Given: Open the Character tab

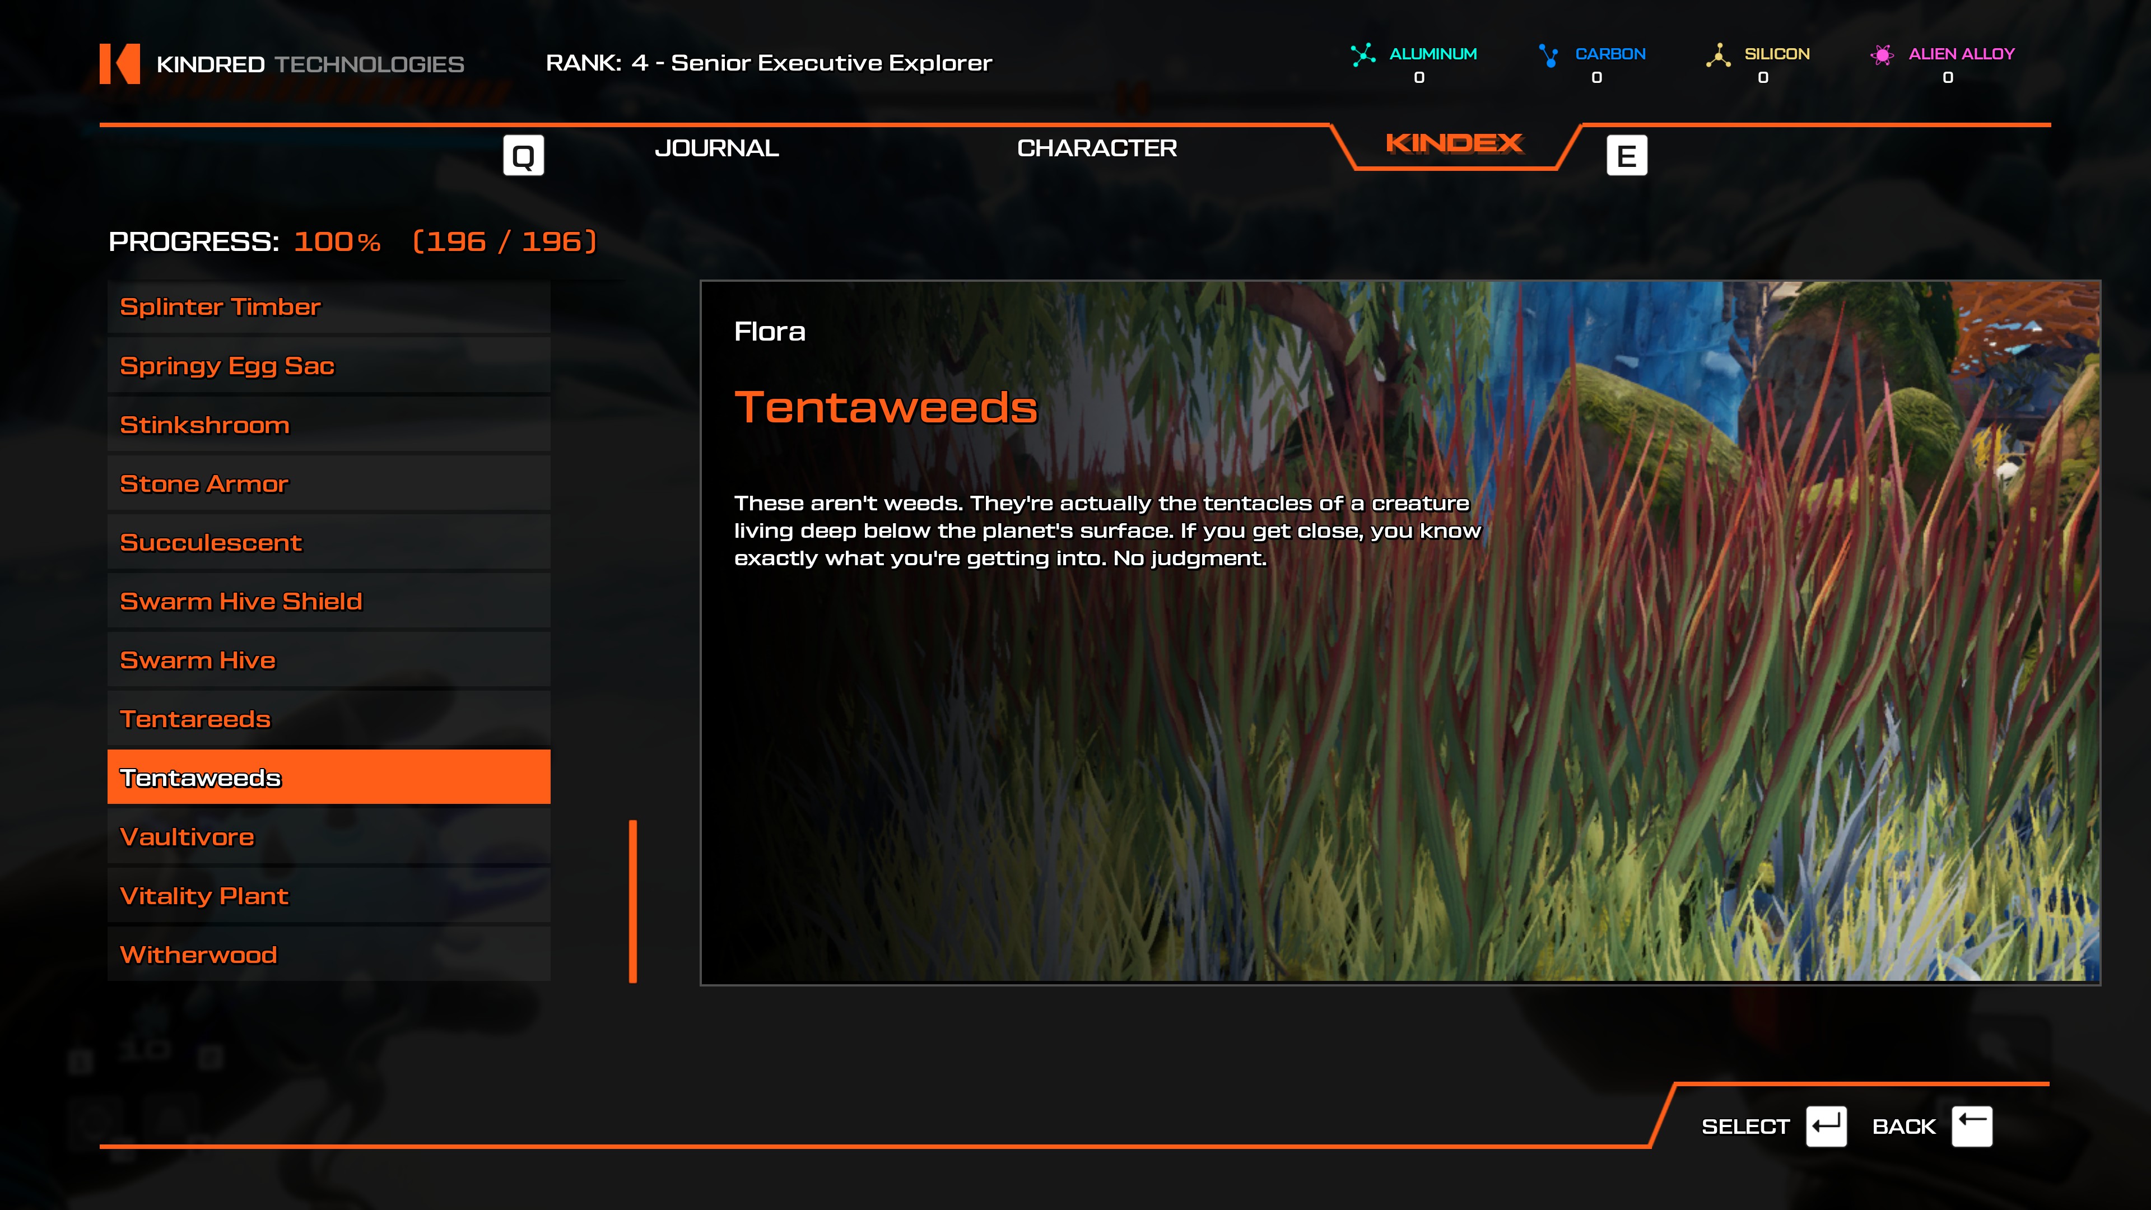Looking at the screenshot, I should pyautogui.click(x=1096, y=148).
